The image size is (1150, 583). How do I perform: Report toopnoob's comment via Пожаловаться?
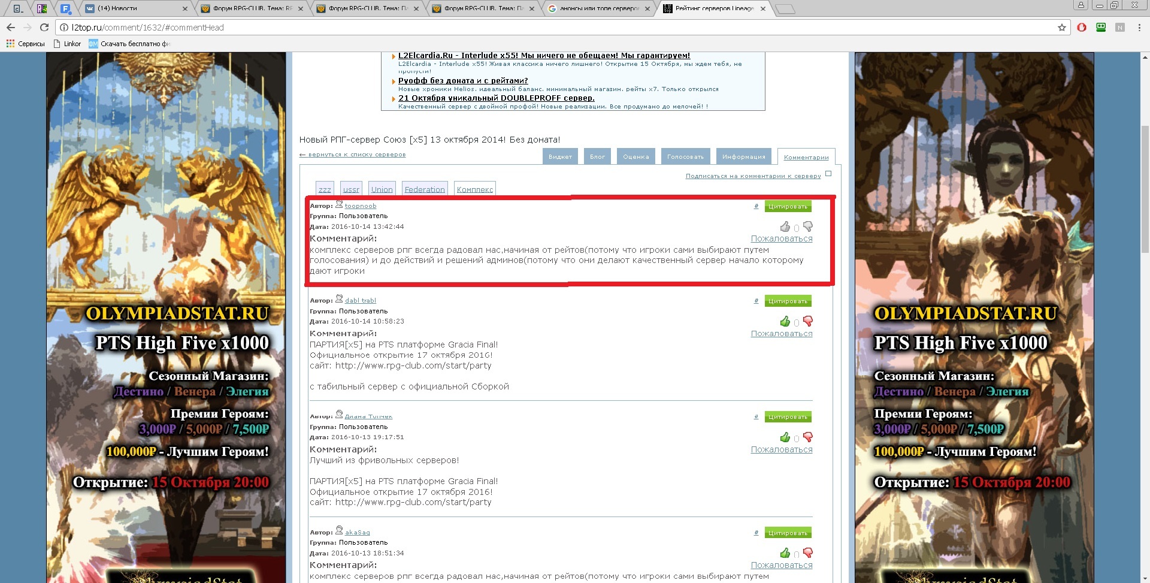click(782, 238)
